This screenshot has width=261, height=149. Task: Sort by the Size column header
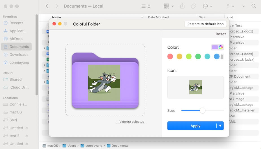202,17
